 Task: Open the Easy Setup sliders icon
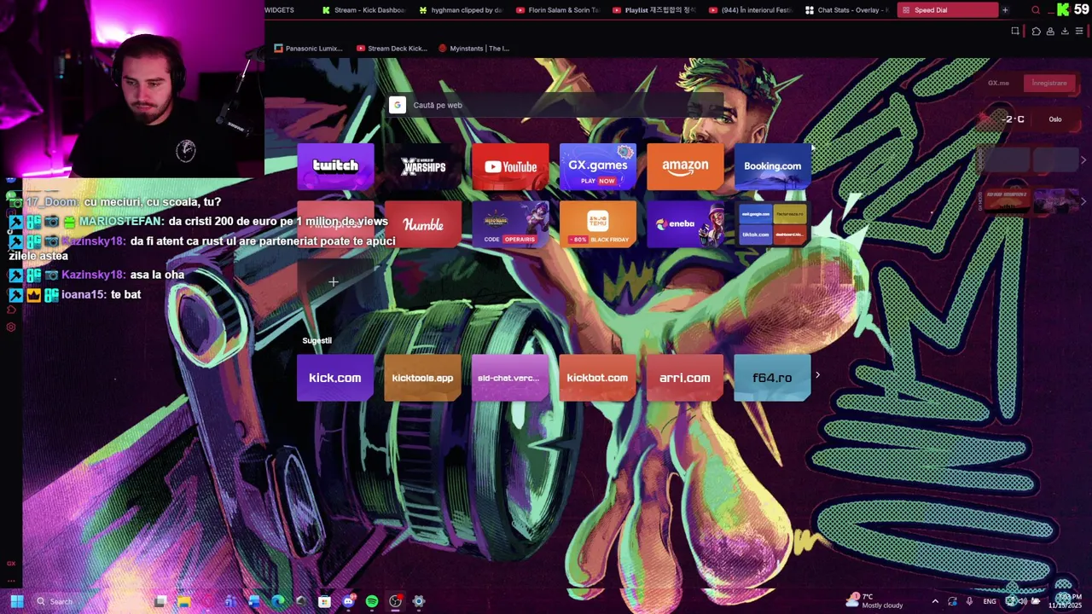click(x=1079, y=32)
